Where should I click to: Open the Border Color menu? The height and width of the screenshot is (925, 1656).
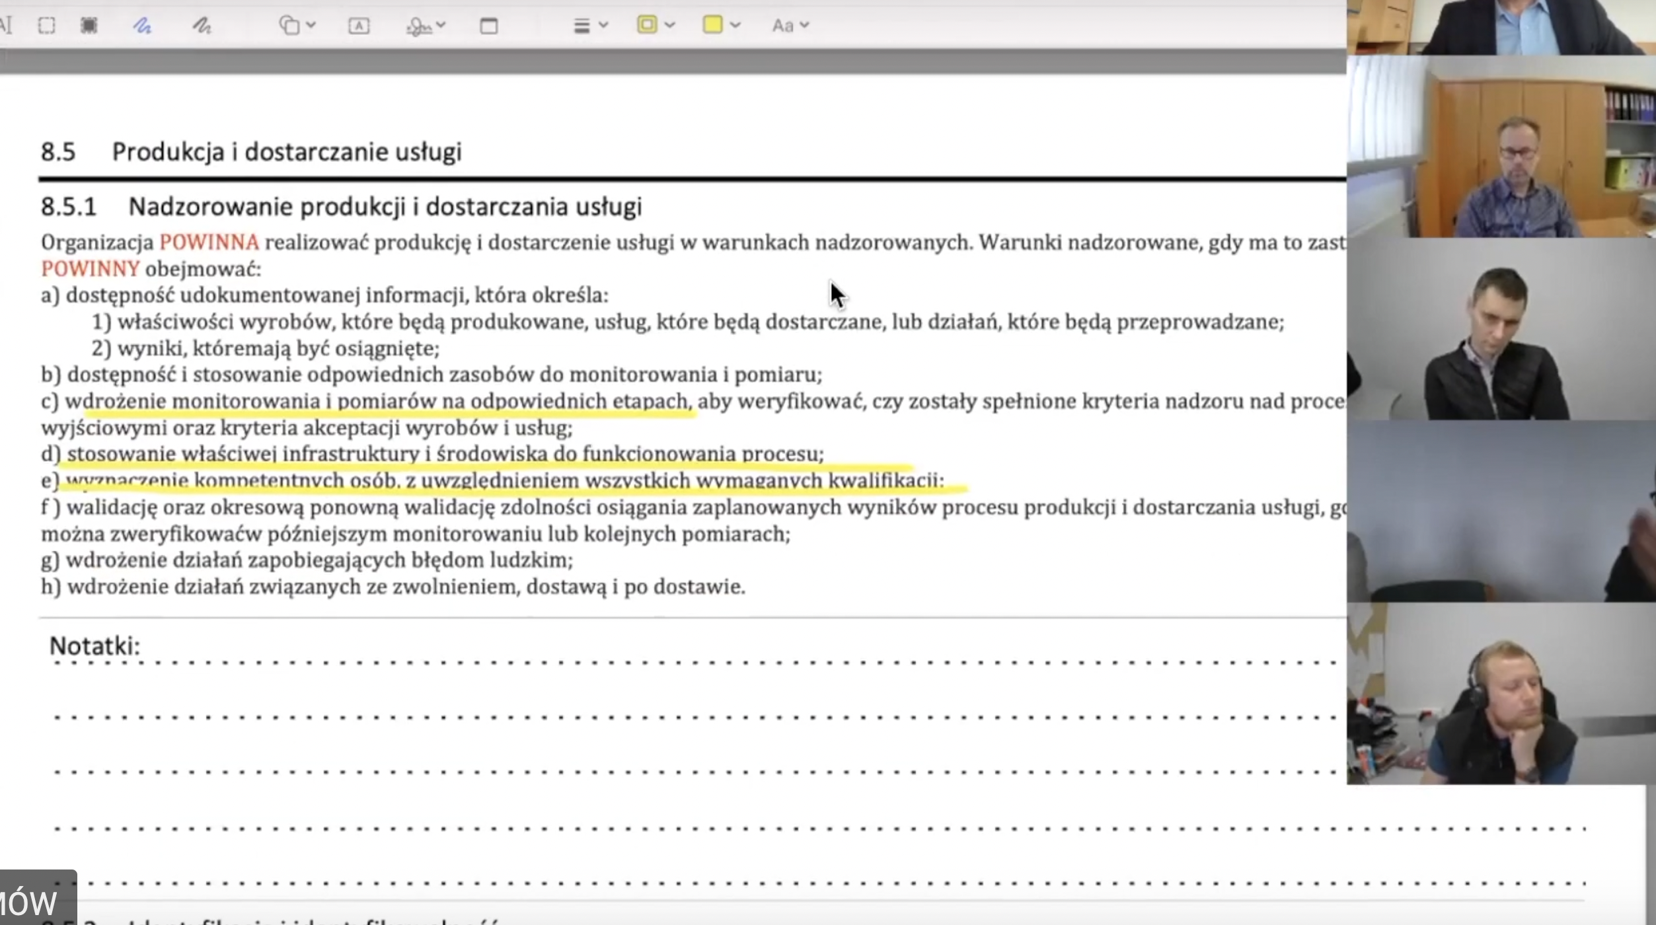(x=655, y=25)
